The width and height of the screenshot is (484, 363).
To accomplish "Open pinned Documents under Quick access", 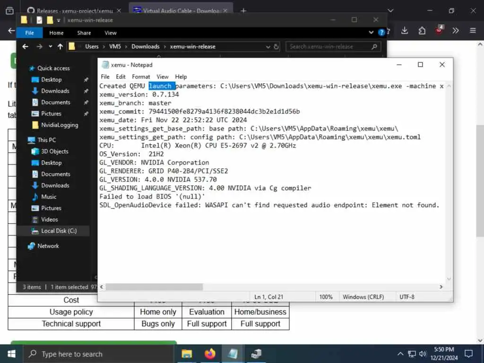I will 56,102.
